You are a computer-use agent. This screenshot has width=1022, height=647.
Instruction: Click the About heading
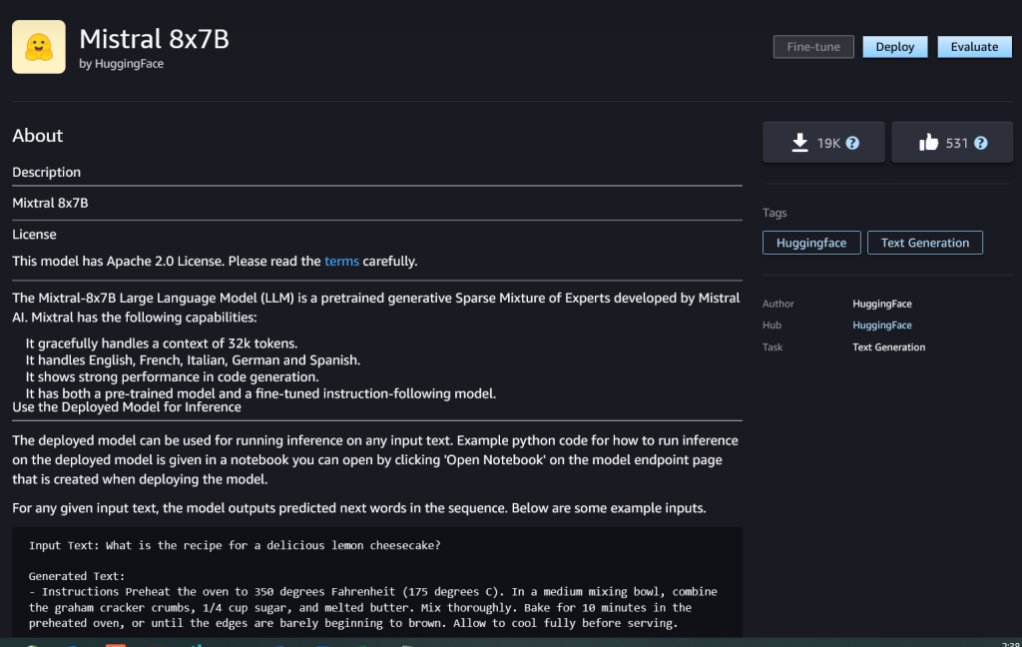click(38, 136)
